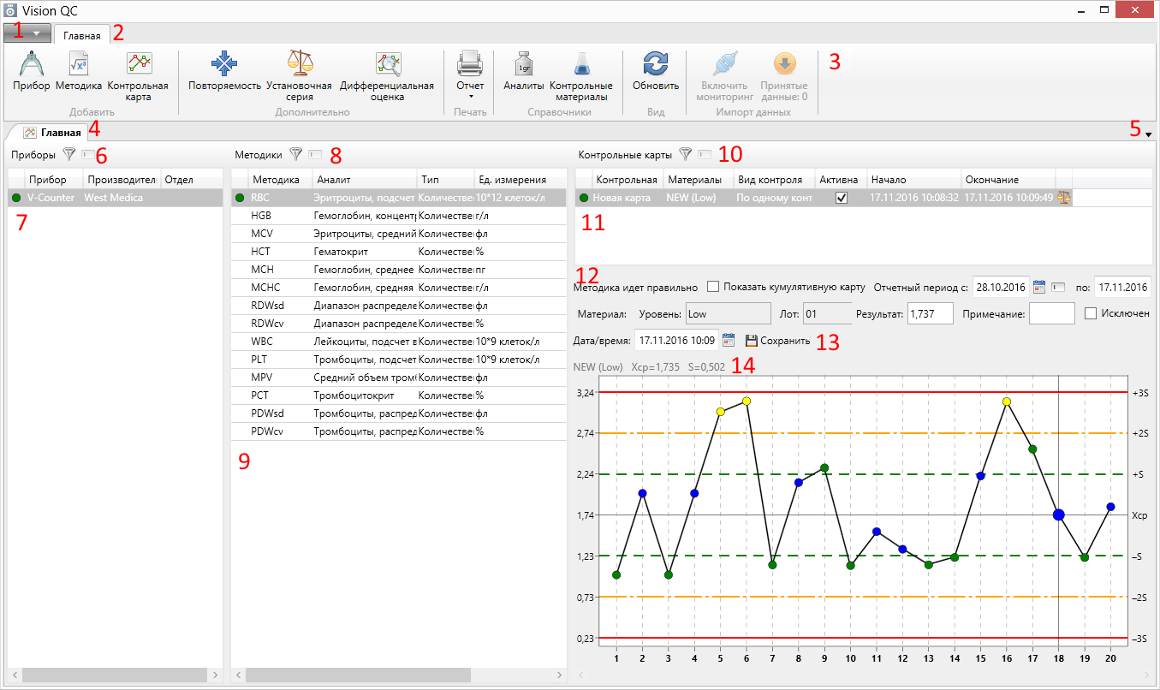The height and width of the screenshot is (690, 1160).
Task: Click yellow point 16 on chart
Action: click(1007, 402)
